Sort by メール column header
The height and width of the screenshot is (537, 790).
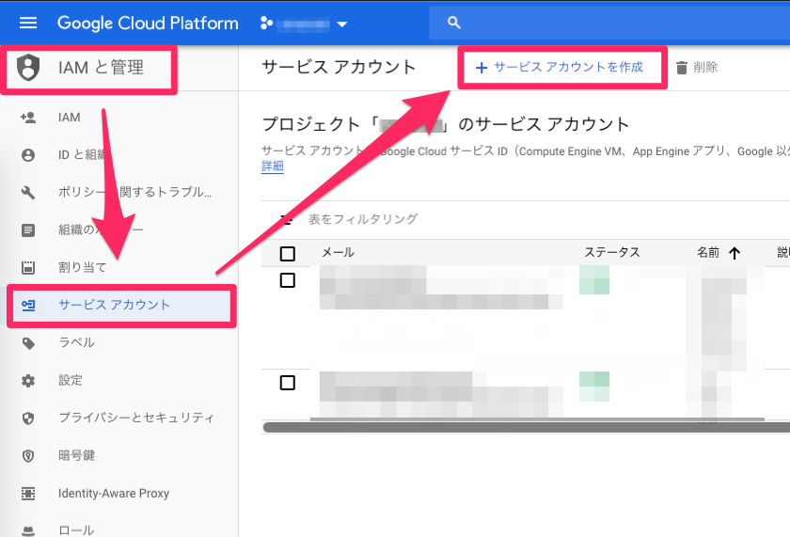pos(338,252)
